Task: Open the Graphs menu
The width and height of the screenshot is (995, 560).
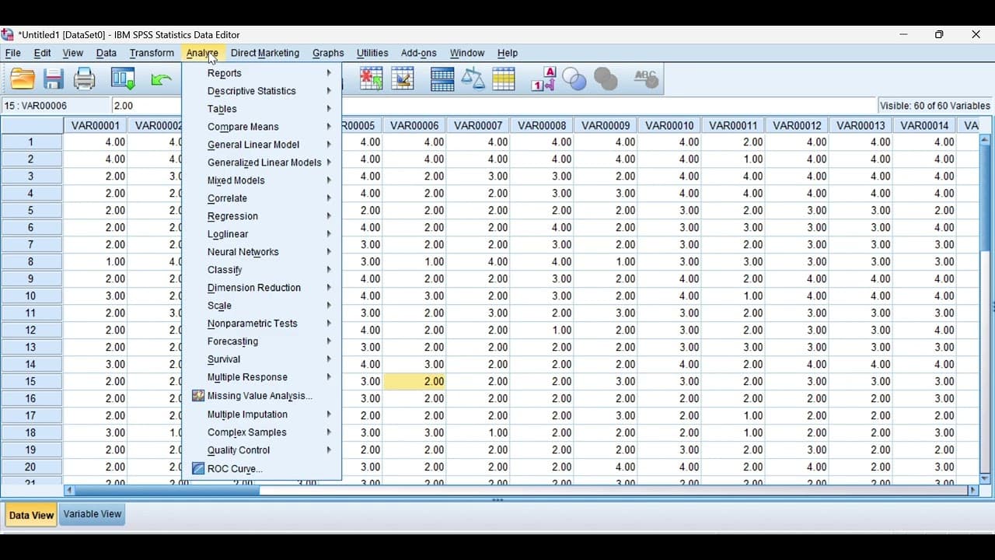Action: pos(328,53)
